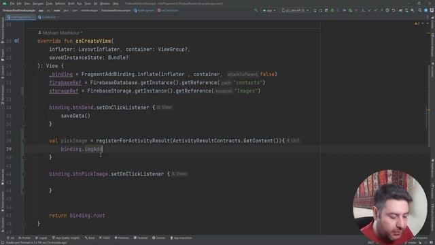Open the Edit menu
Screen dimensions: 435x245
(x=19, y=3)
